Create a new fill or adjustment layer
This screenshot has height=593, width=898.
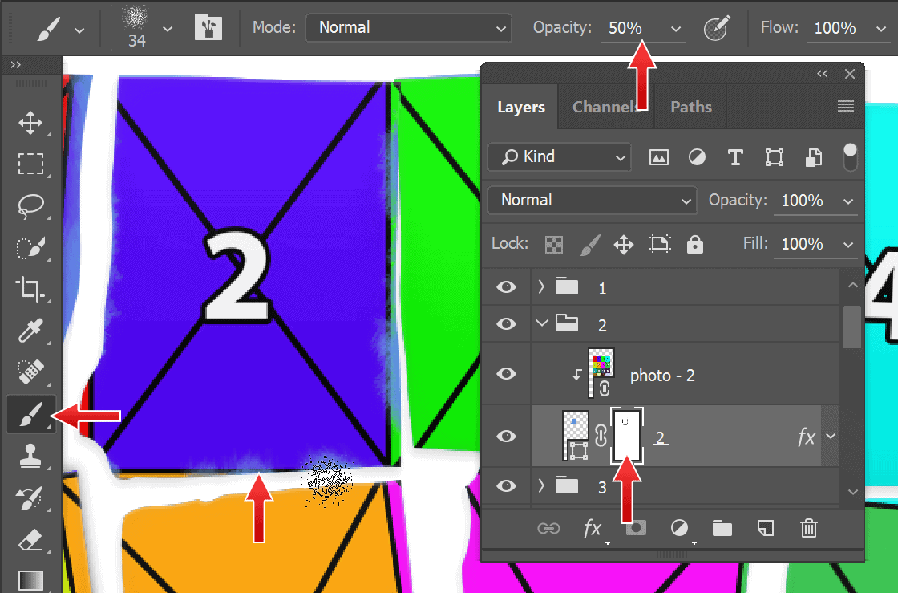pos(679,528)
